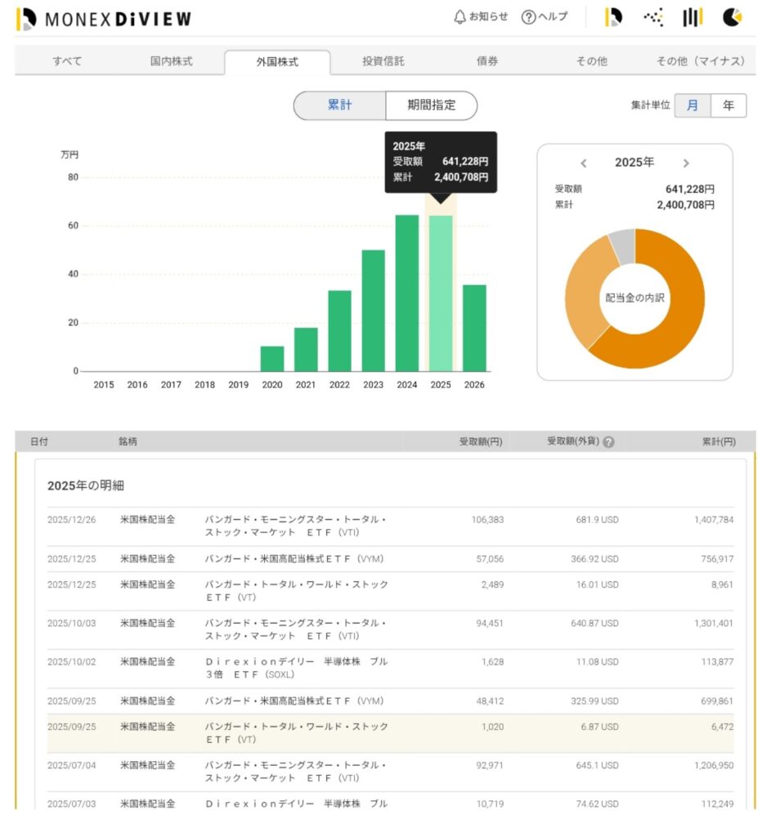The image size is (771, 837).
Task: Open the scatter dots chart icon
Action: pyautogui.click(x=653, y=17)
